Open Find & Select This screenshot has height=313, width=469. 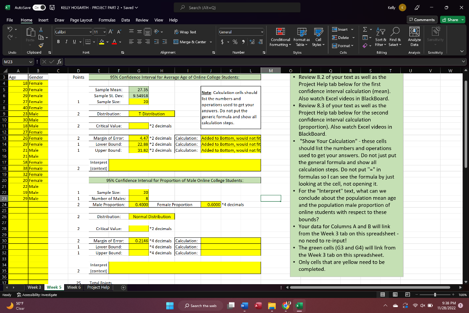coord(395,37)
